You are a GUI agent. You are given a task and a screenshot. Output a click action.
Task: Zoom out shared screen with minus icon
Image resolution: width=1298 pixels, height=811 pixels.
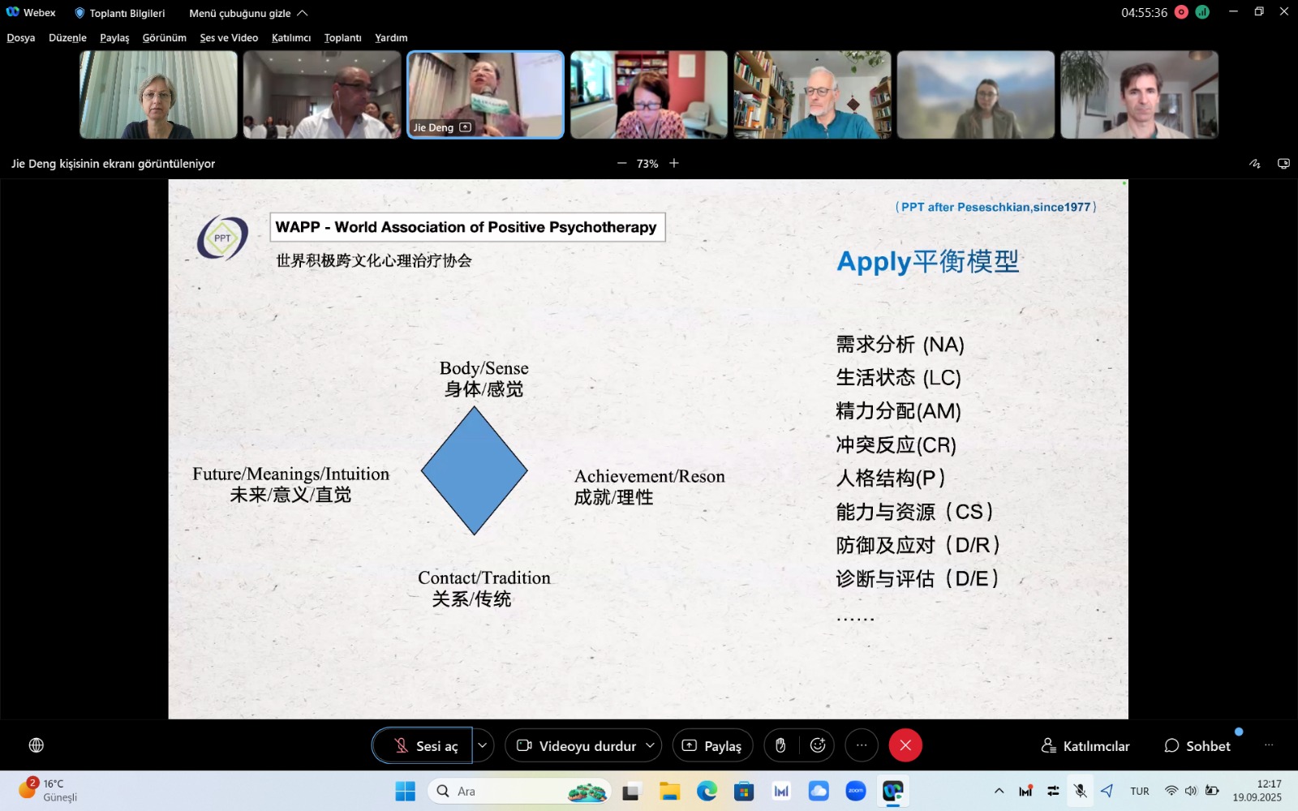(622, 164)
